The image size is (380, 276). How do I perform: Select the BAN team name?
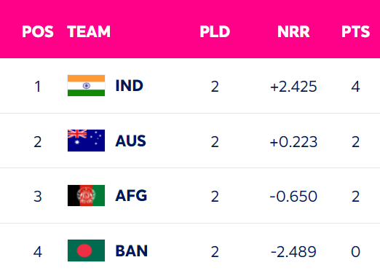click(131, 251)
